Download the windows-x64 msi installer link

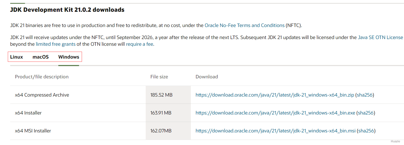click(276, 131)
